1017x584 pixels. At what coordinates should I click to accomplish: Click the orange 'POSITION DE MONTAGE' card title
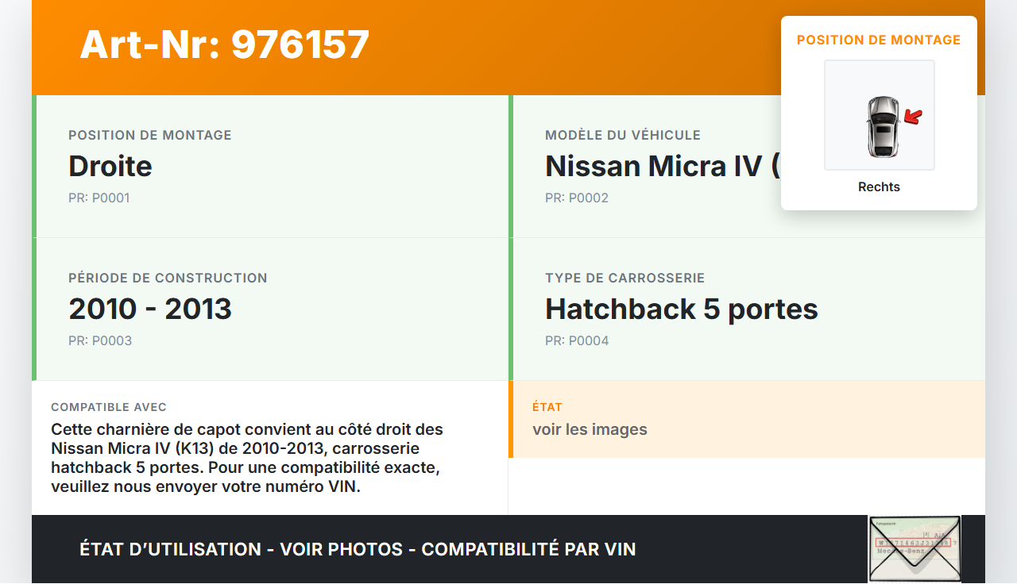pos(879,40)
